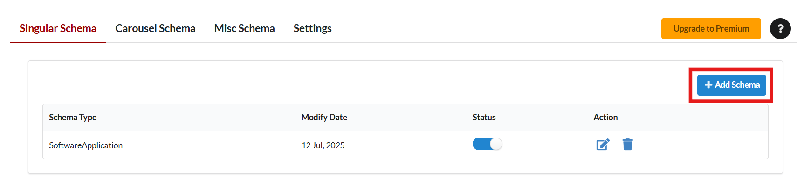Screen dimensions: 797x184
Task: Switch to the Carousel Schema tab
Action: [x=155, y=28]
